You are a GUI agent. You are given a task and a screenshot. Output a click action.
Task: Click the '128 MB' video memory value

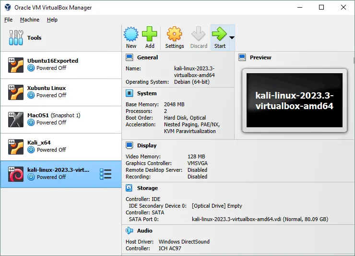[x=196, y=156]
